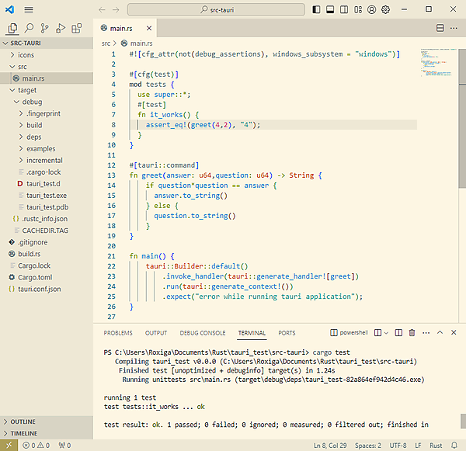Switch to the PROBLEMS tab
Screen dimensions: 466x451
[118, 333]
